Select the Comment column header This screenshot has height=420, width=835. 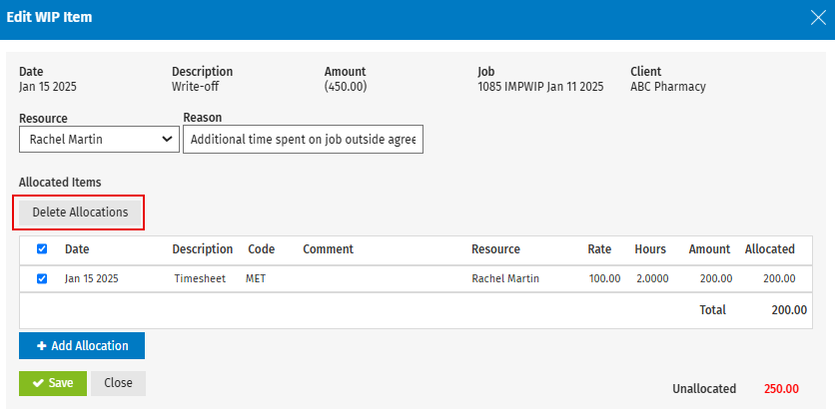point(328,249)
